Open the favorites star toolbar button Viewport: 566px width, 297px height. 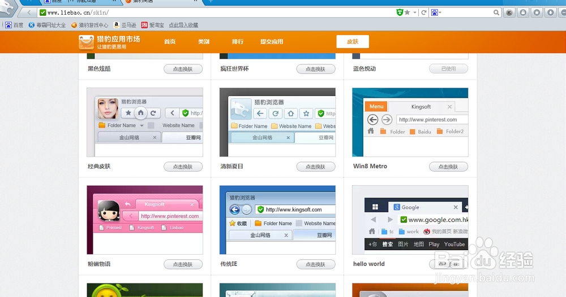[x=537, y=12]
